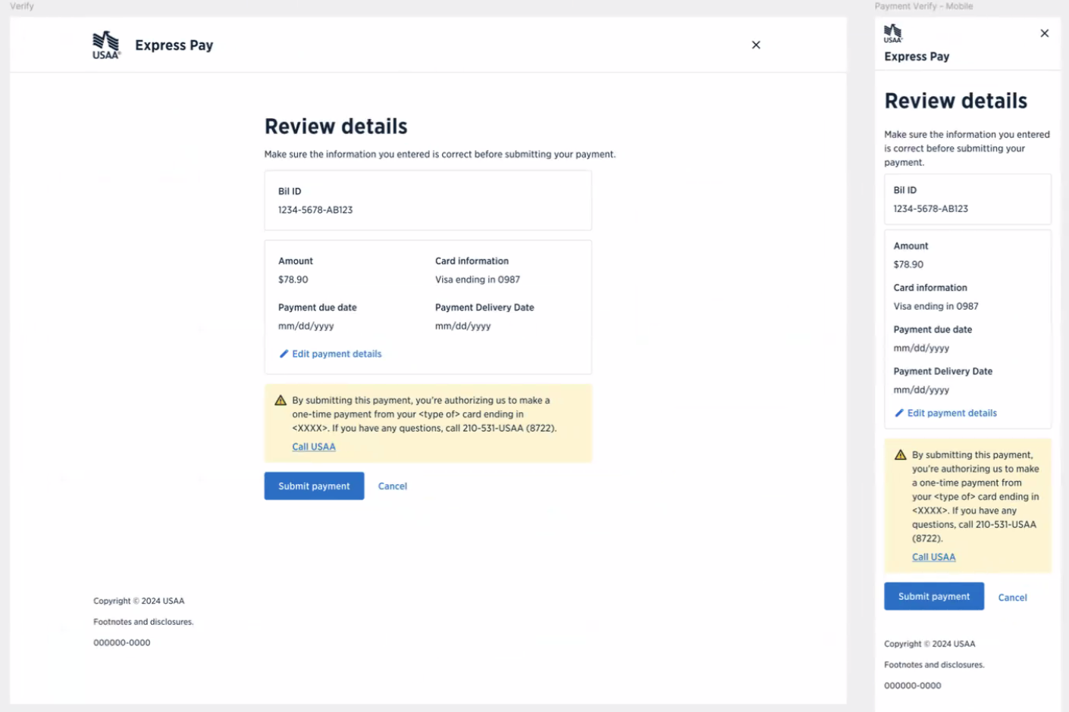The height and width of the screenshot is (712, 1069).
Task: Click the pencil icon in desktop layout
Action: pos(284,354)
